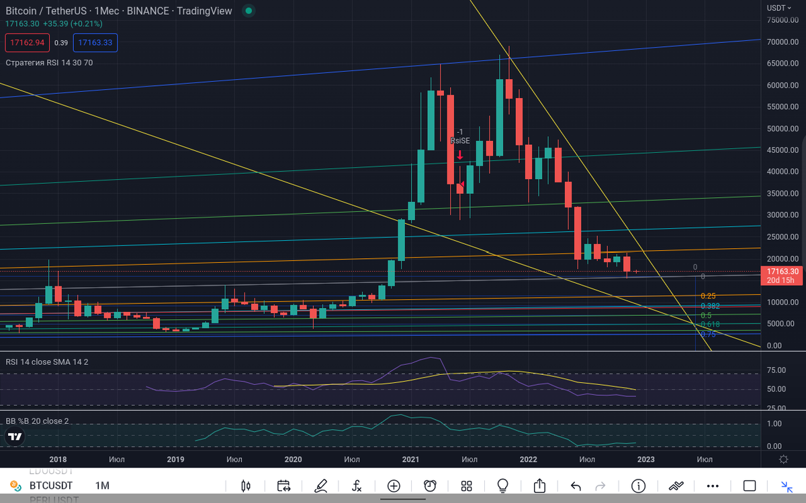806x503 pixels.
Task: Open symbol info with the info icon
Action: [638, 486]
